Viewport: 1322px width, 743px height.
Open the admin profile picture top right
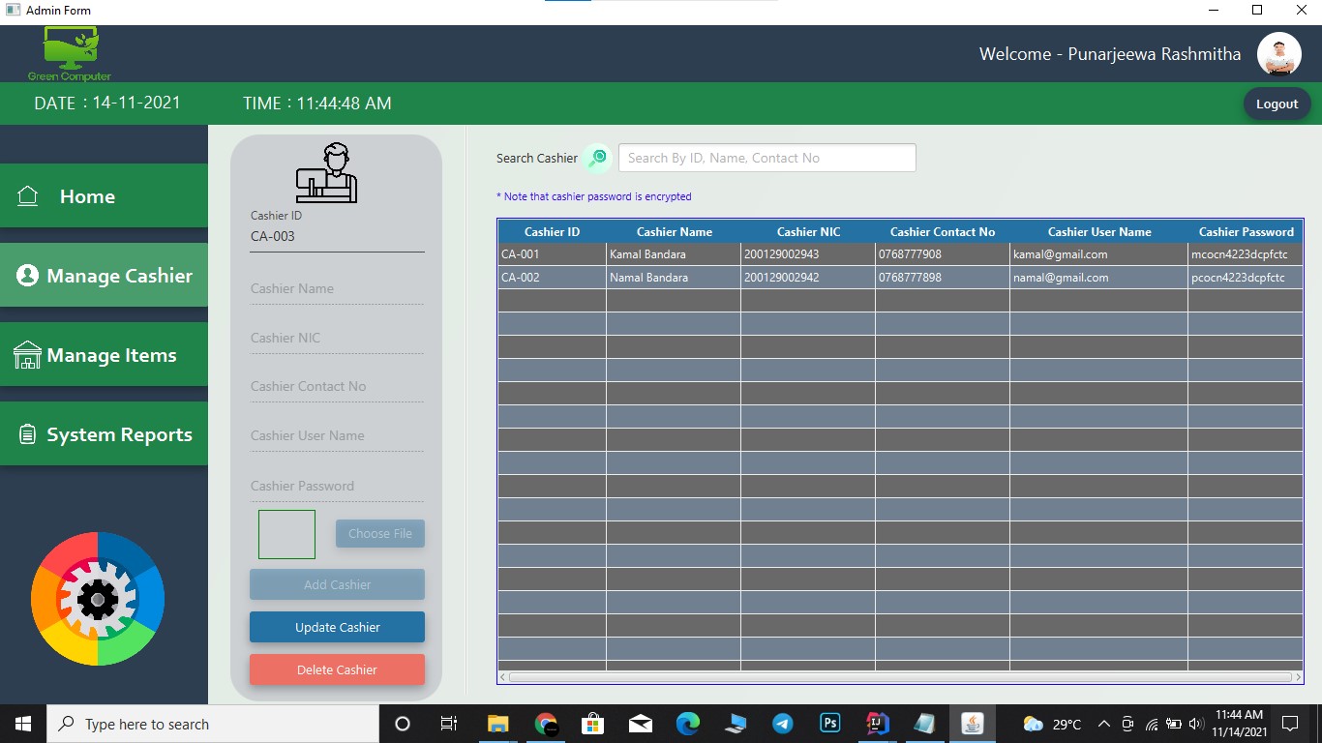[1279, 54]
